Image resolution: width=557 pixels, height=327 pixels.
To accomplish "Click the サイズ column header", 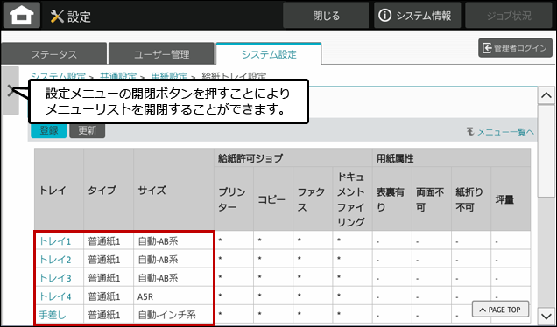I will (x=173, y=190).
